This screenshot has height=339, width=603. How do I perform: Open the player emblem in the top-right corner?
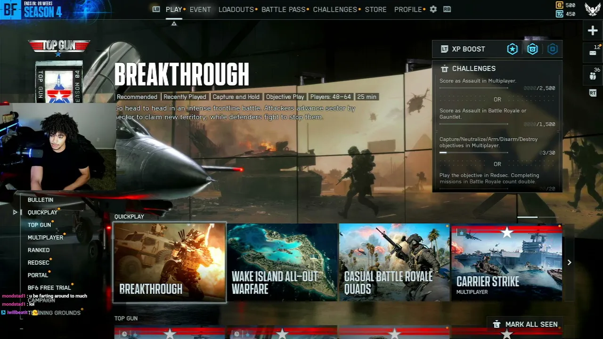592,9
